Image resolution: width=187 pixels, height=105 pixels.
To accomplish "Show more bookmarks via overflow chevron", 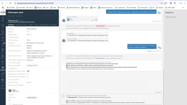I will point(183,8).
